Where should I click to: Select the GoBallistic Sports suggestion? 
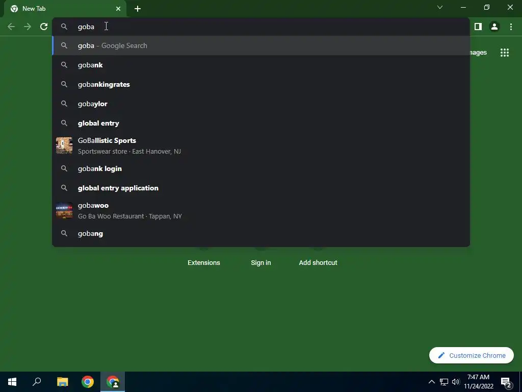click(x=261, y=145)
